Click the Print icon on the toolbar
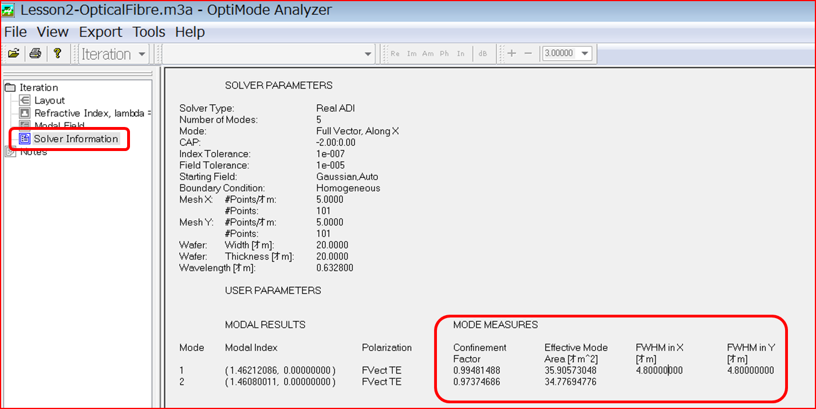Viewport: 816px width, 409px height. pos(34,53)
